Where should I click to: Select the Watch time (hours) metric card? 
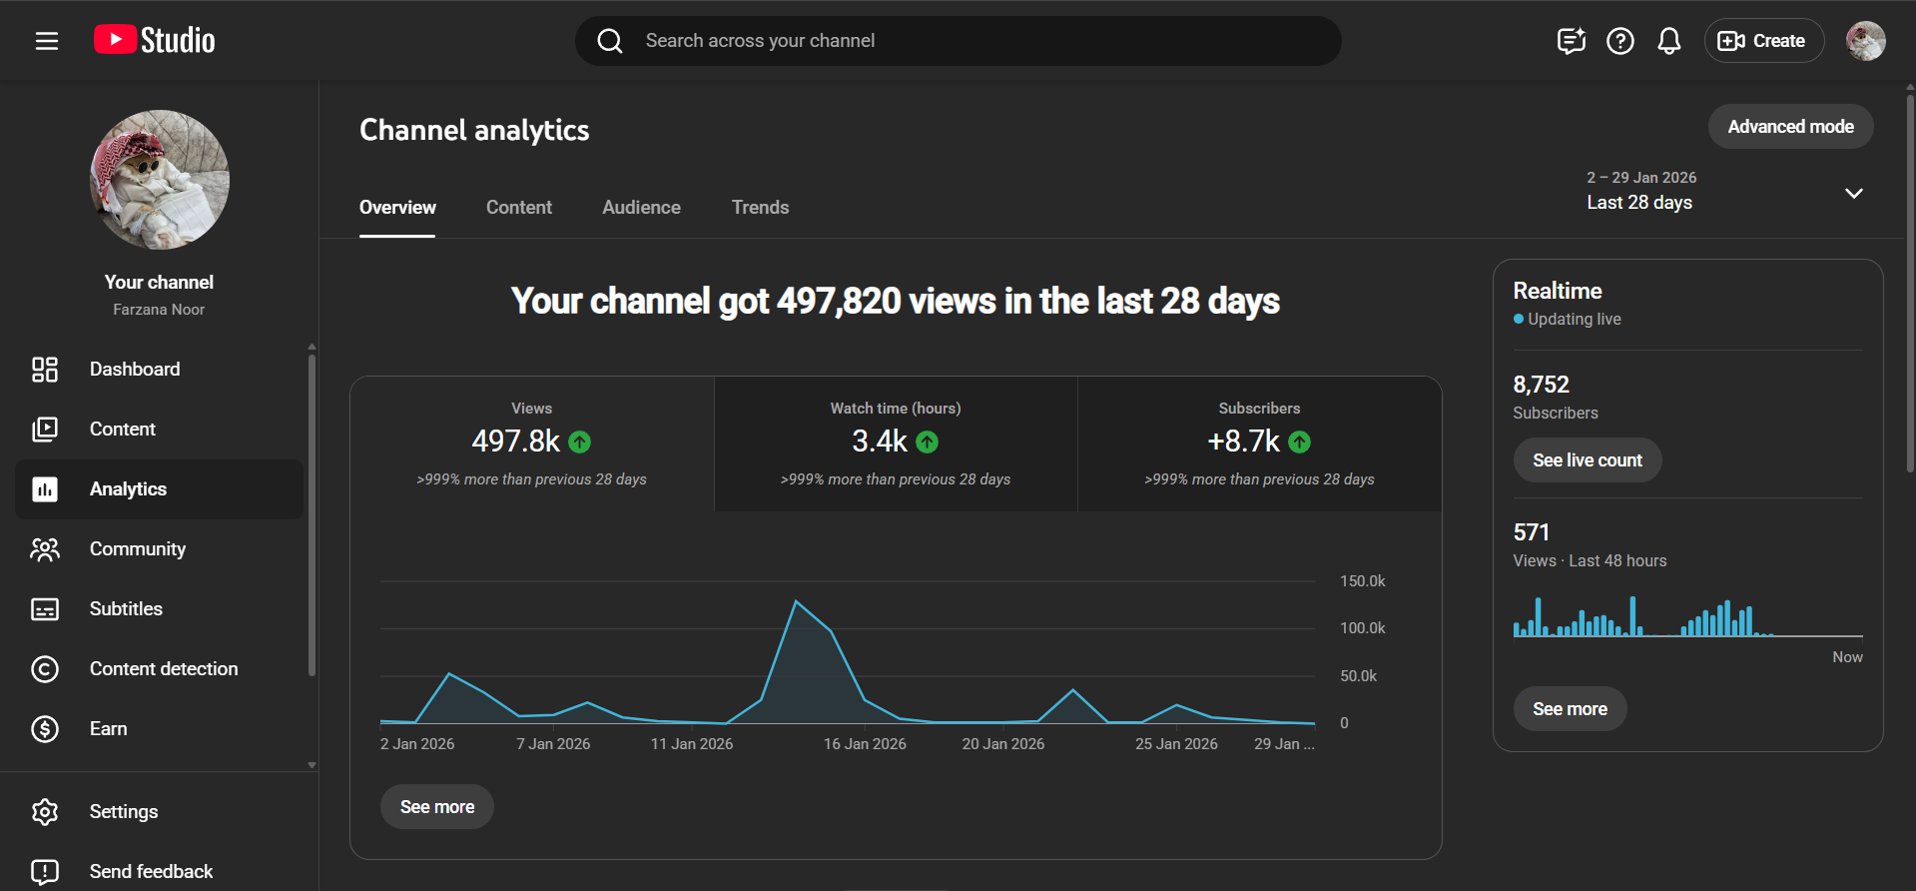point(896,444)
